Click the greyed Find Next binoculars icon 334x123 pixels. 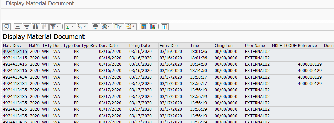coord(44,27)
